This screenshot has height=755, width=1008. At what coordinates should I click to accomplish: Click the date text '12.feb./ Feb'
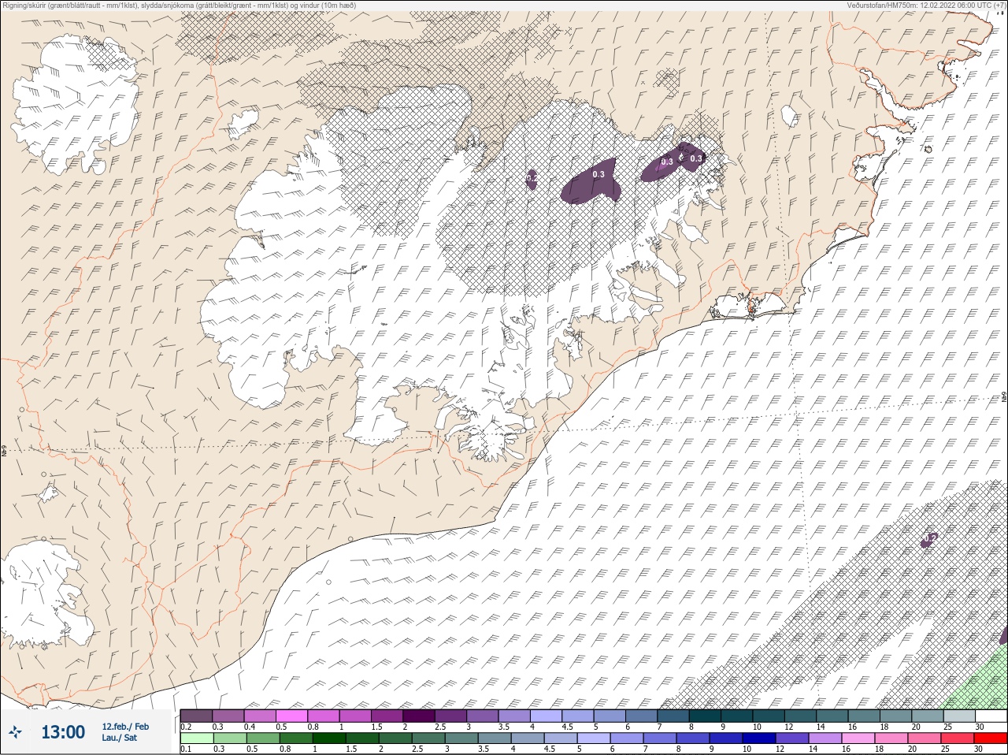(x=125, y=727)
